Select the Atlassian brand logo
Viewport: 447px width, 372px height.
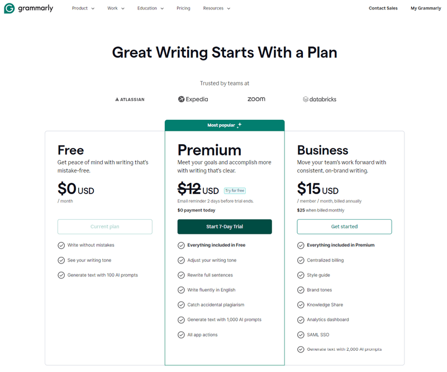click(x=130, y=99)
